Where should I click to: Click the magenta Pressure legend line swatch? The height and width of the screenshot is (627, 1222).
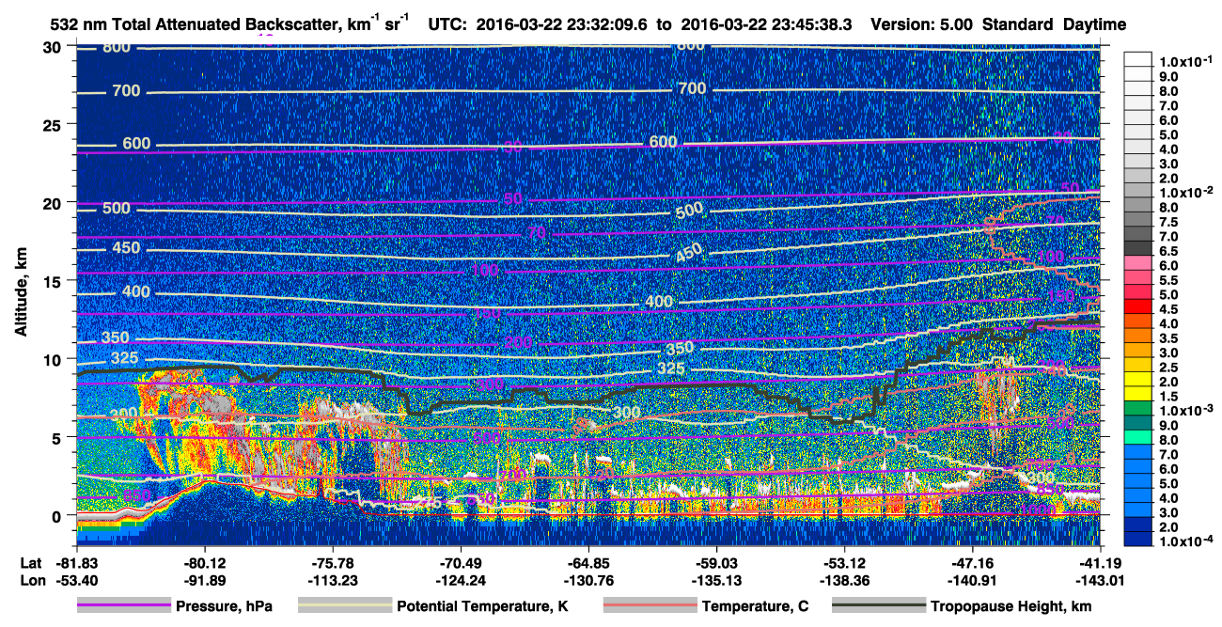[124, 605]
